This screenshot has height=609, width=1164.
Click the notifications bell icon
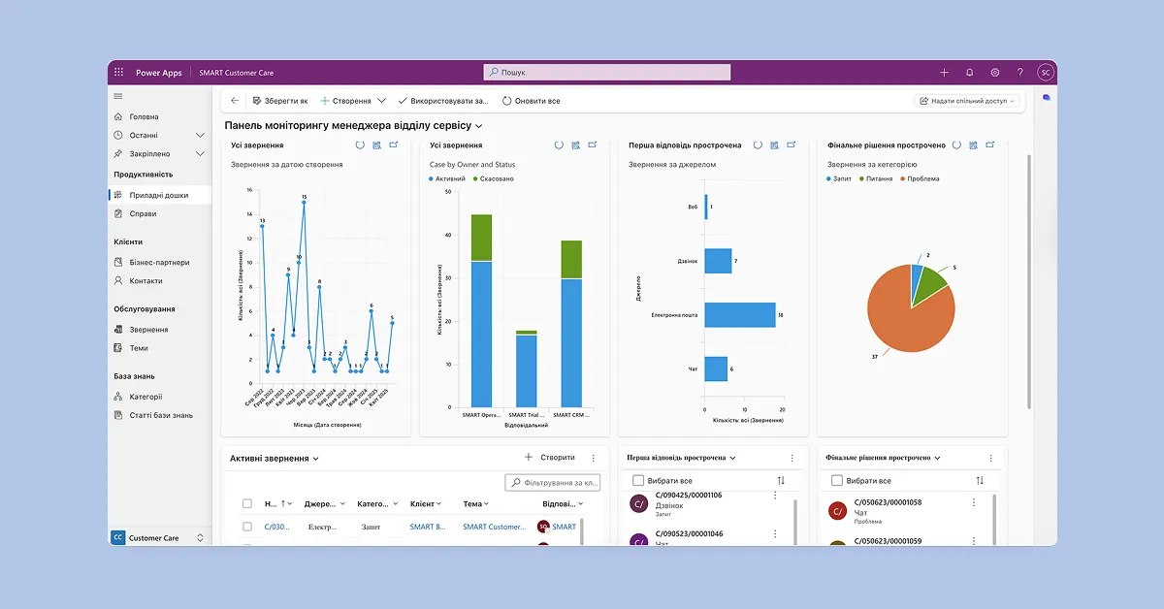(x=969, y=73)
